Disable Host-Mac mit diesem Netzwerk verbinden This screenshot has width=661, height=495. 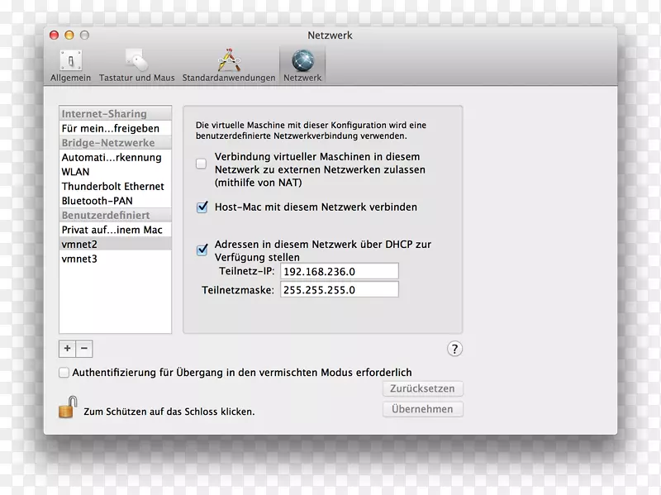click(202, 207)
